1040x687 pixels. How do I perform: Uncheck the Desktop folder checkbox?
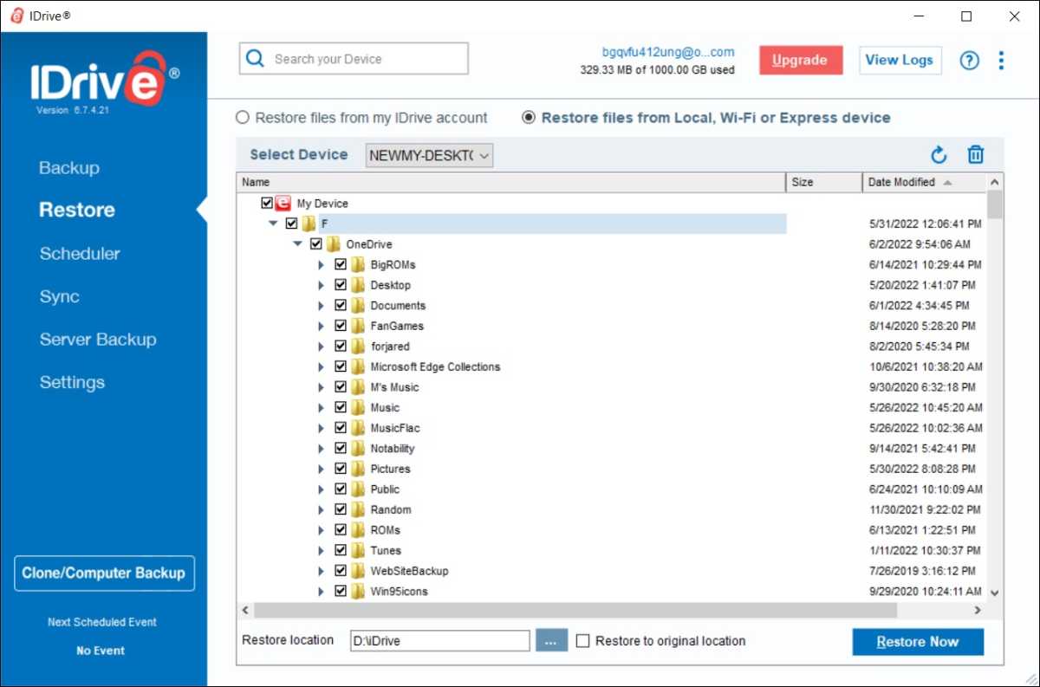(341, 285)
